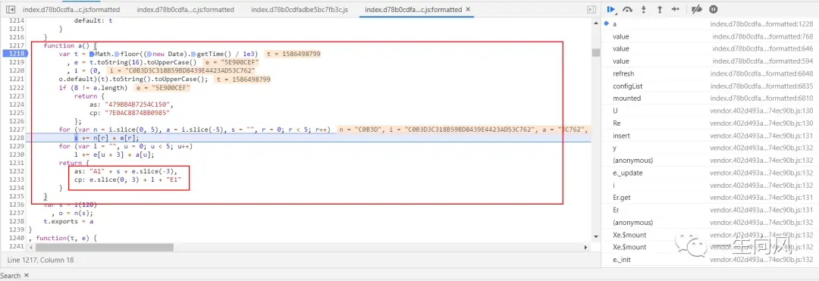
Task: Select call stack frame 'i'
Action: pos(711,185)
